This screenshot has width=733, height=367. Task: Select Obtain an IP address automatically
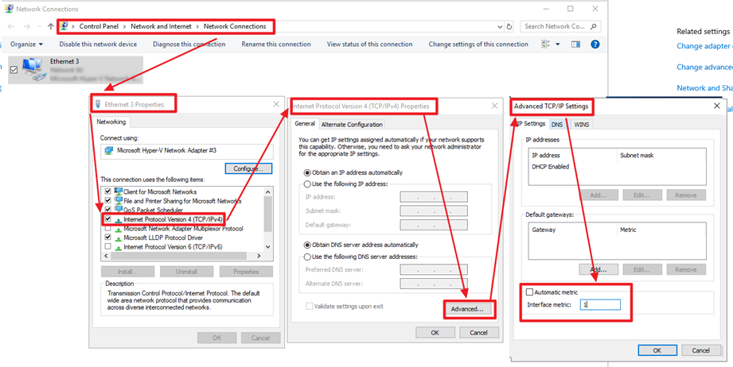[x=307, y=172]
